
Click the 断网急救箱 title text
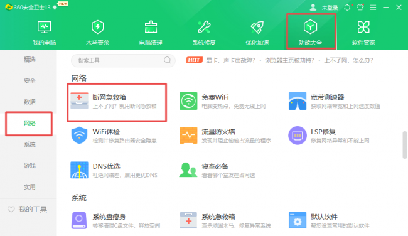click(109, 97)
